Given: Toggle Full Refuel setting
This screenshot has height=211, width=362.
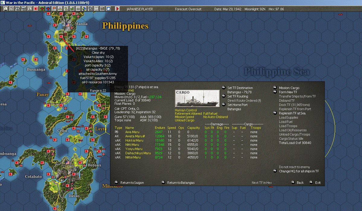Looking at the screenshot, I should [210, 113].
